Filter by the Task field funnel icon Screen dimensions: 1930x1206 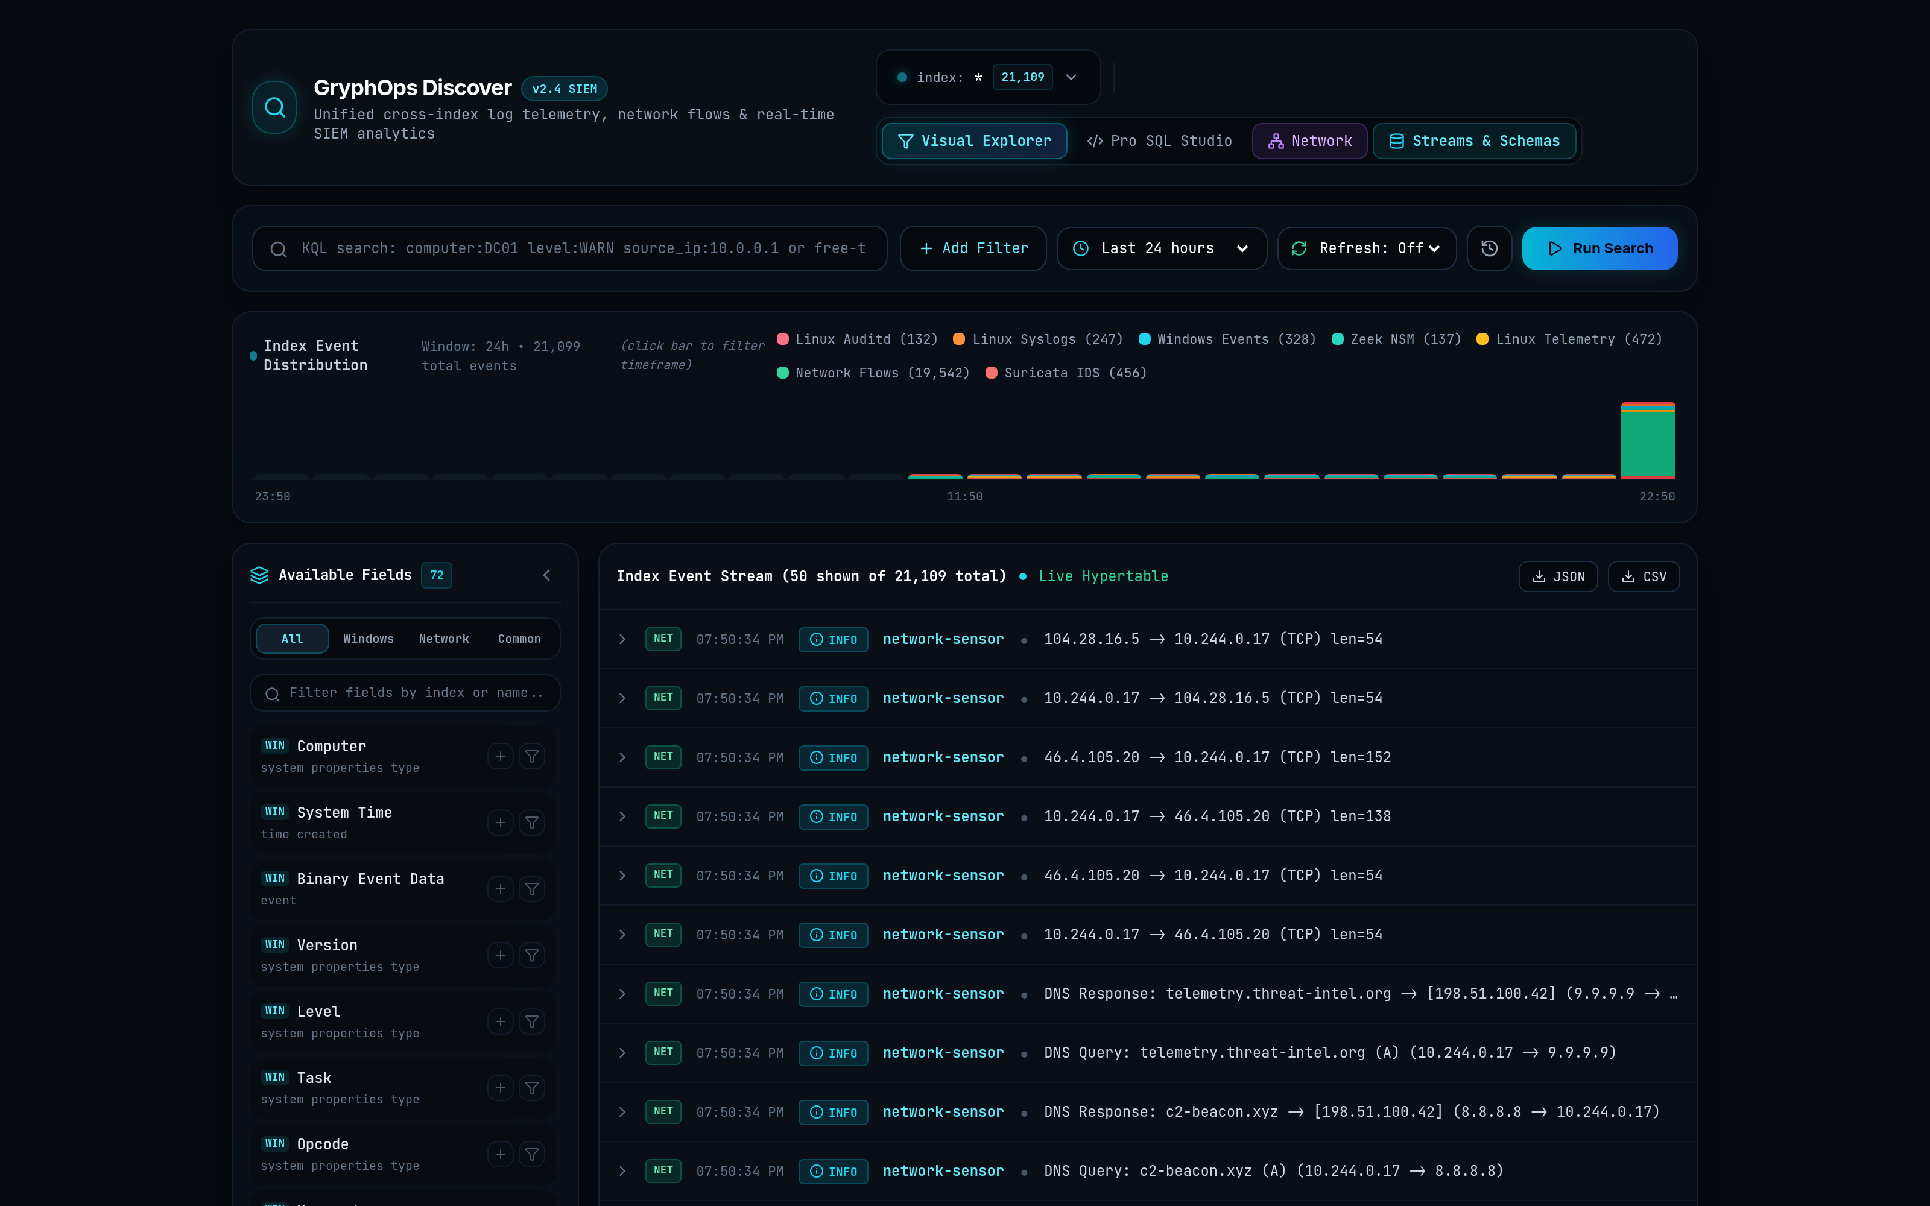pyautogui.click(x=532, y=1087)
